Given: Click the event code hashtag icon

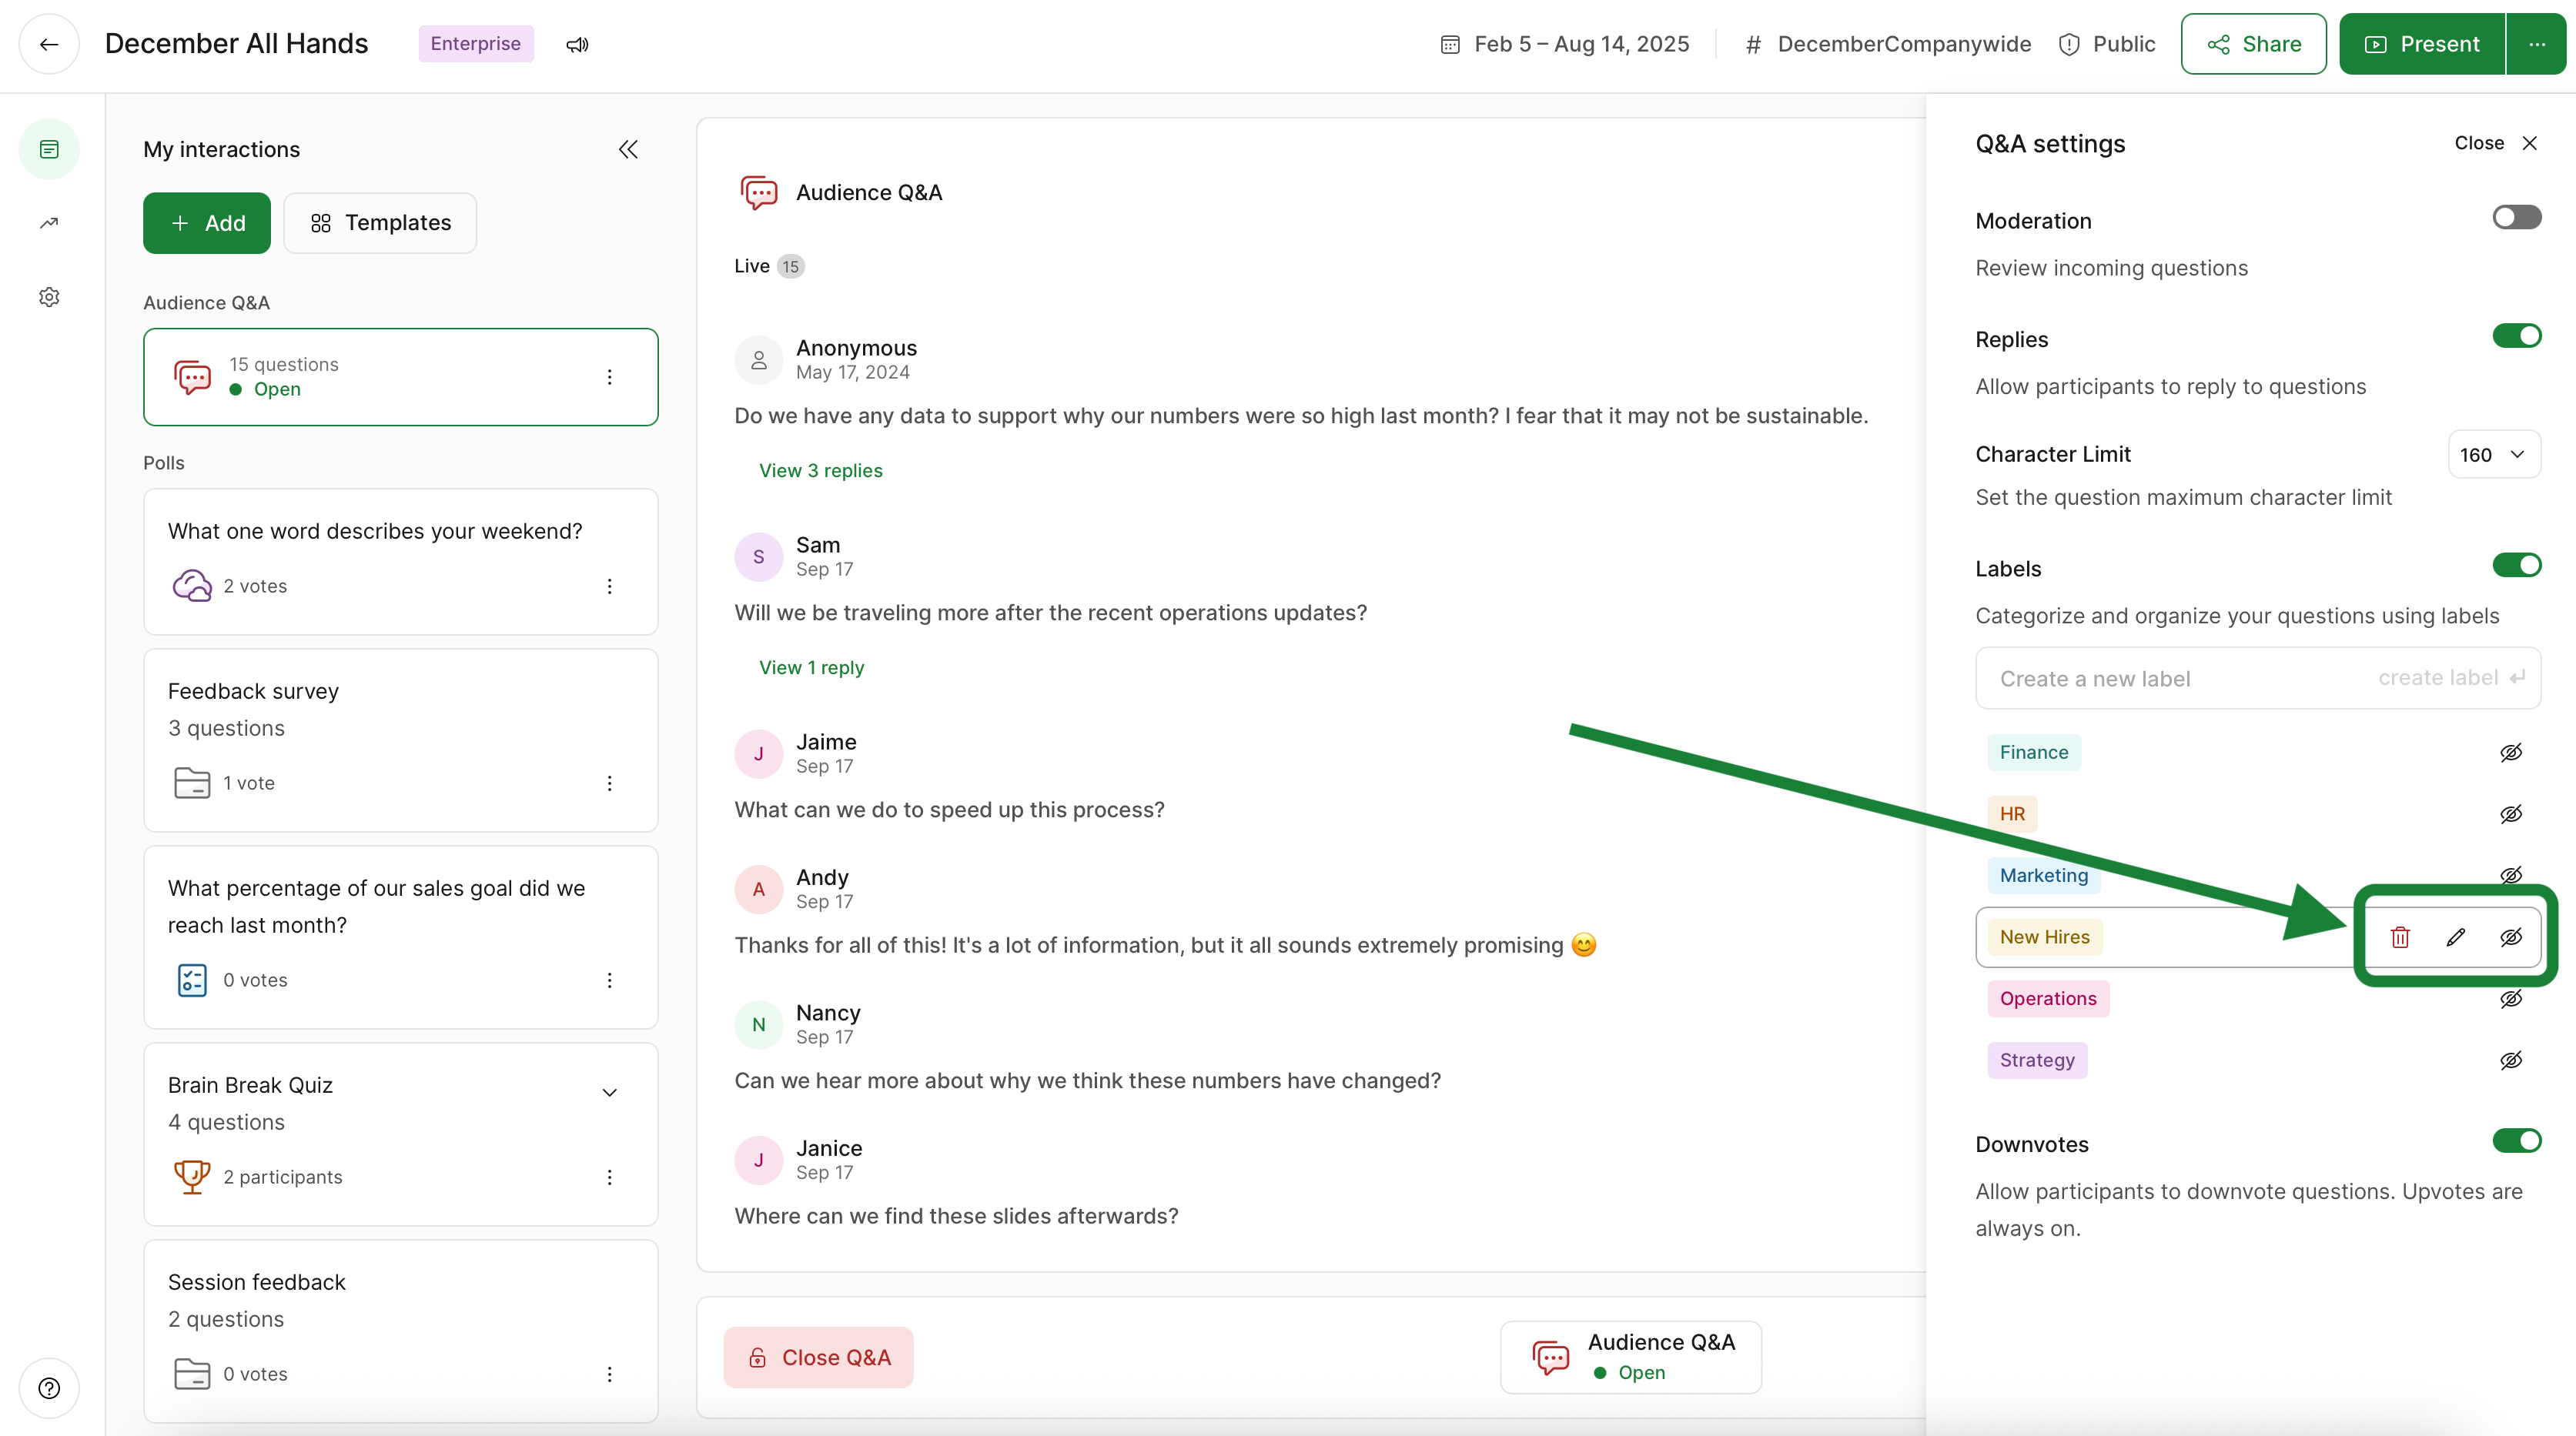Looking at the screenshot, I should [x=1753, y=44].
